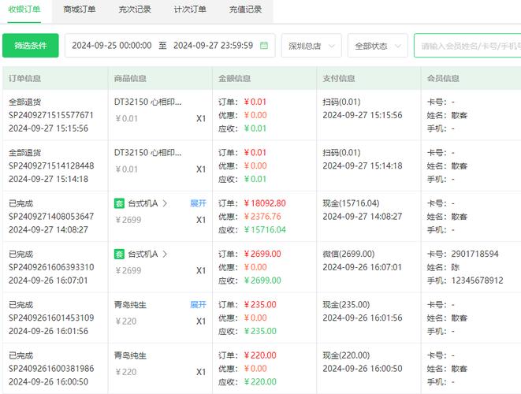Image resolution: width=521 pixels, height=394 pixels.
Task: Click member name 陈
Action: [456, 267]
